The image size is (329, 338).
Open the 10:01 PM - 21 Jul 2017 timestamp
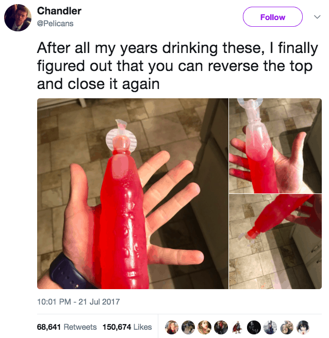[78, 302]
